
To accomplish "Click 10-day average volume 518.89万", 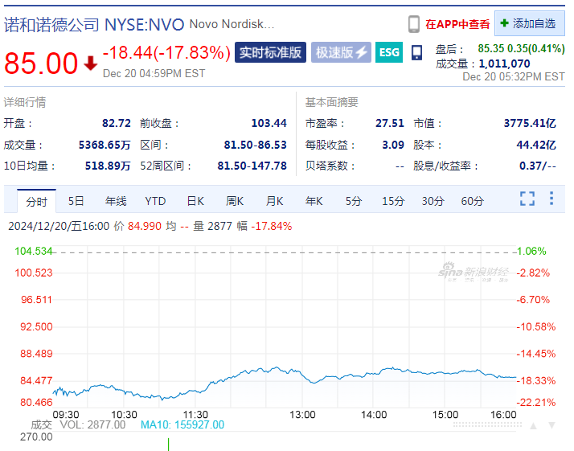I will [108, 166].
